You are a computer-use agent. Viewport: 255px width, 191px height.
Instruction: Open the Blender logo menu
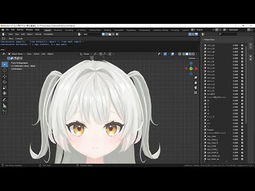[x=3, y=30]
